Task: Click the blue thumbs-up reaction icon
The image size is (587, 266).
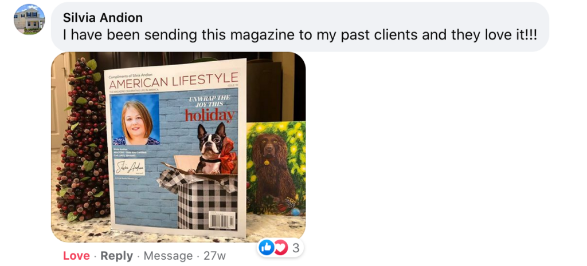Action: tap(267, 247)
